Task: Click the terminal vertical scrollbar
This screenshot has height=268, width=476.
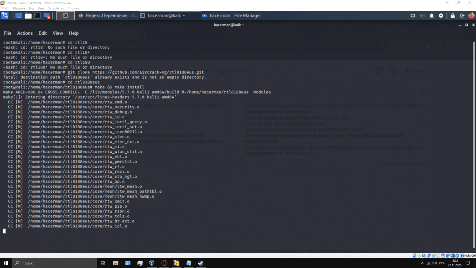Action: pyautogui.click(x=474, y=144)
